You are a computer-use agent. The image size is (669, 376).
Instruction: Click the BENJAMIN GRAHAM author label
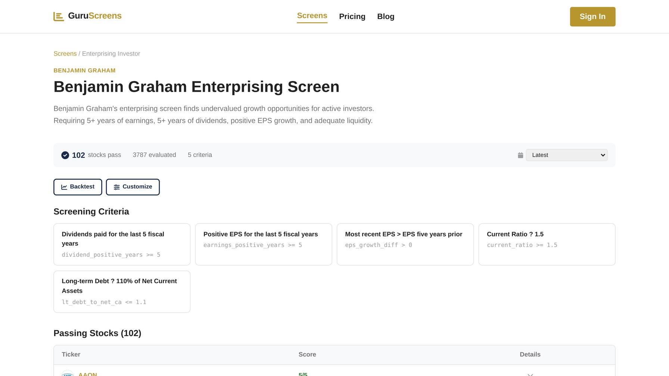(84, 70)
